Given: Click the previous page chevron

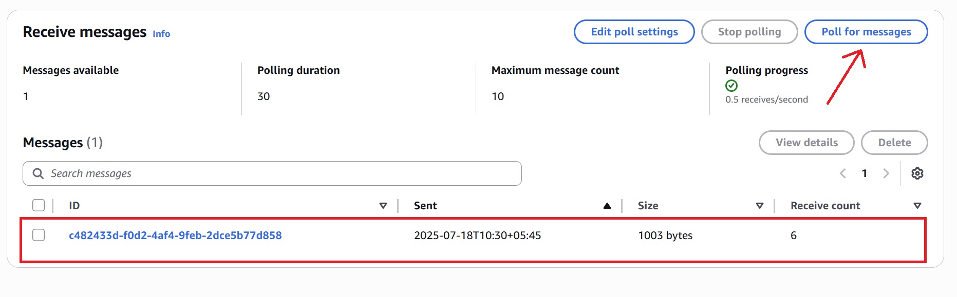Looking at the screenshot, I should coord(842,173).
